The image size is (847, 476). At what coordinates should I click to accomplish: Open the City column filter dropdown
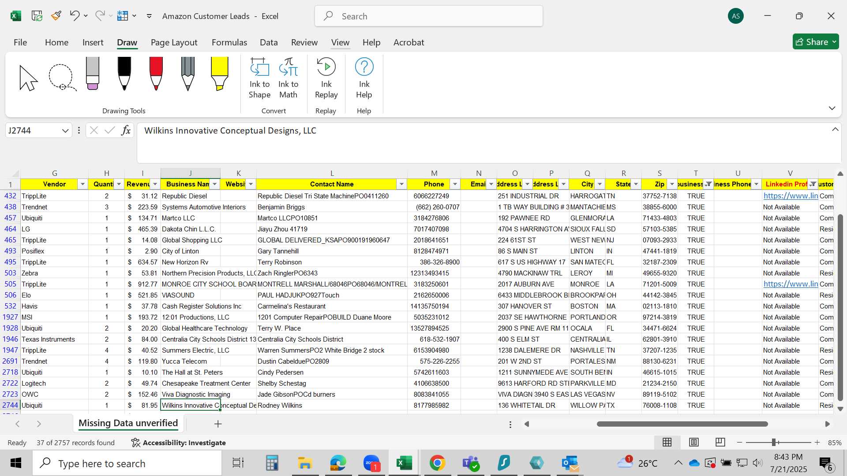click(x=600, y=184)
